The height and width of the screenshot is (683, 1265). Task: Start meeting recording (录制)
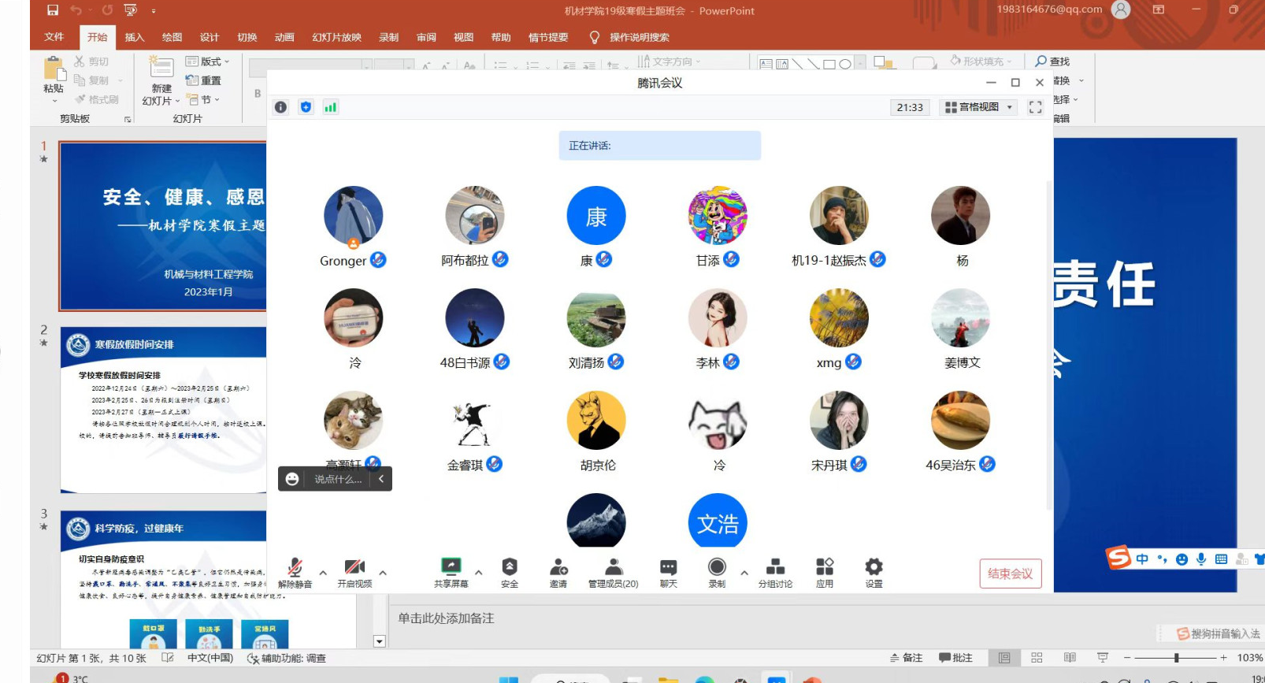[717, 568]
